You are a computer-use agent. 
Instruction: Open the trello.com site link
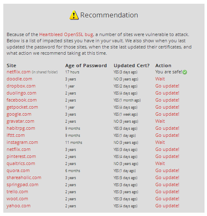pyautogui.click(x=17, y=192)
